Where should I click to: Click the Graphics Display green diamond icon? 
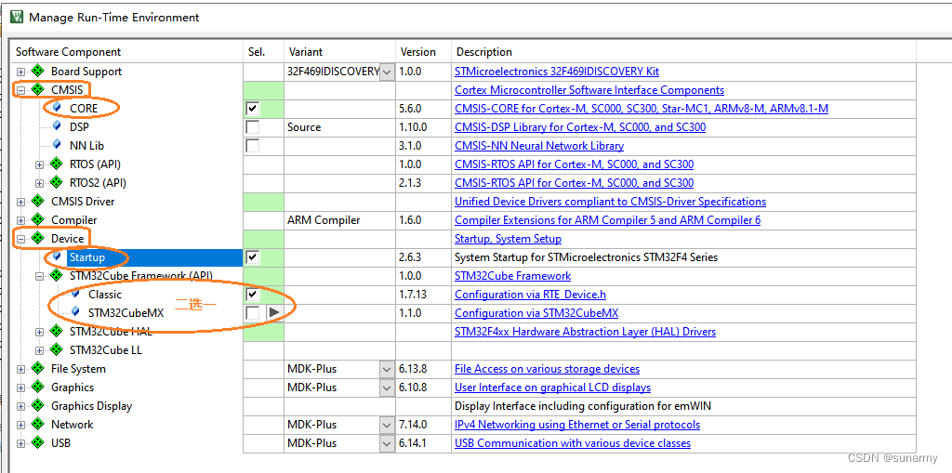coord(37,405)
